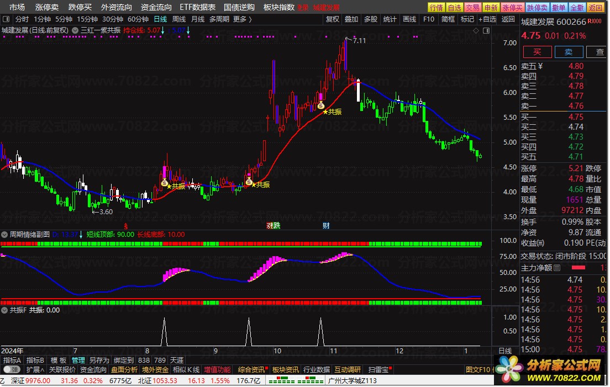
Task: Click the red 买 buy button
Action: tap(537, 52)
